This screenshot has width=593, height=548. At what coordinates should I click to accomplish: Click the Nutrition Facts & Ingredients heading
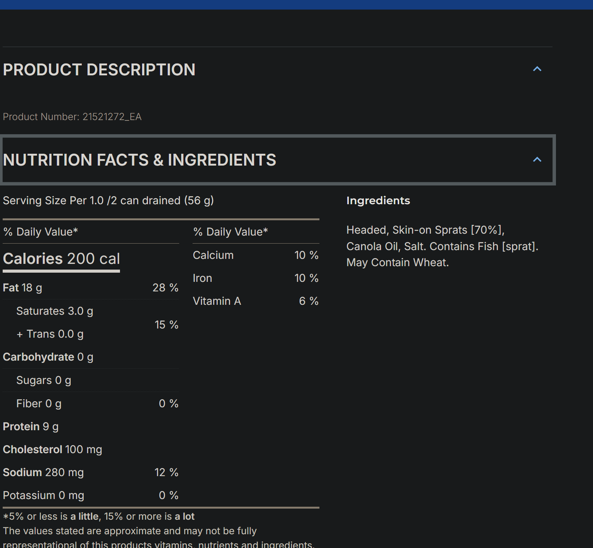(x=139, y=160)
